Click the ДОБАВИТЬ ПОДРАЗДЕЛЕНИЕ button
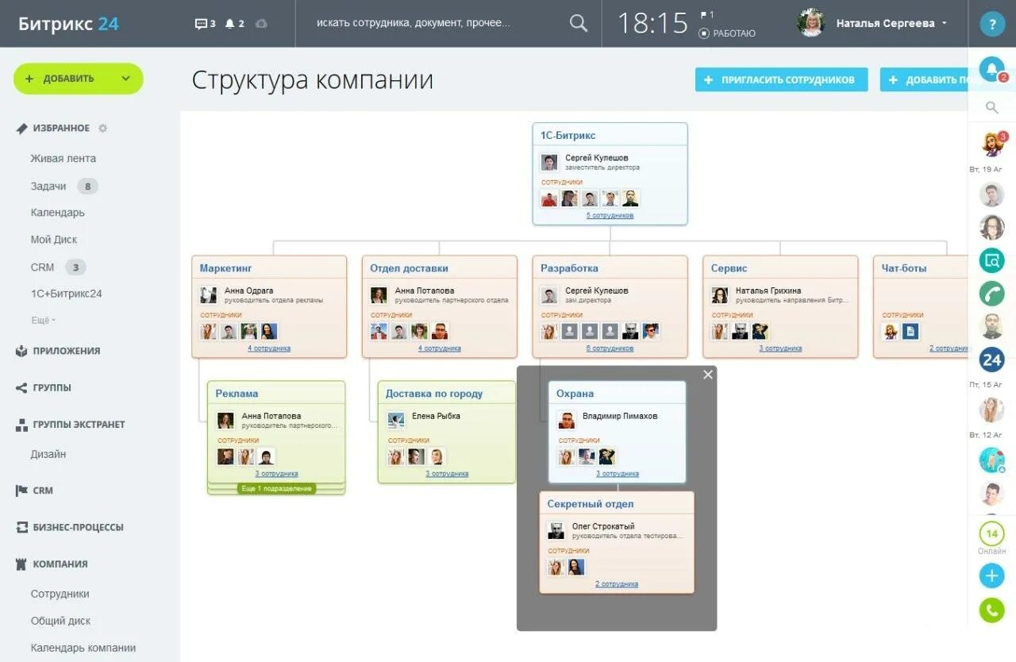1016x662 pixels. (x=925, y=79)
